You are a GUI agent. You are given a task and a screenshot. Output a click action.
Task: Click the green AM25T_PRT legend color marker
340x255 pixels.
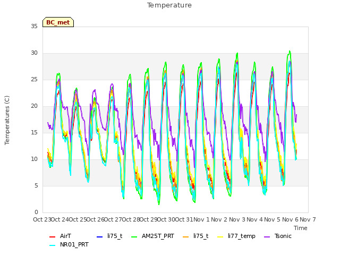[134, 237]
